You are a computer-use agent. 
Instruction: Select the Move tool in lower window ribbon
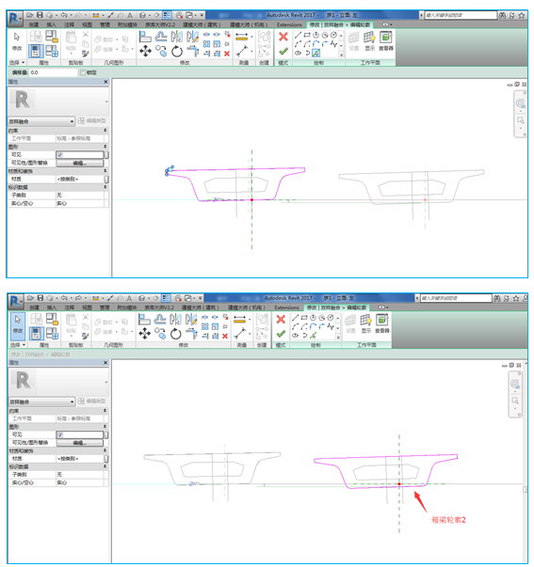[x=144, y=334]
